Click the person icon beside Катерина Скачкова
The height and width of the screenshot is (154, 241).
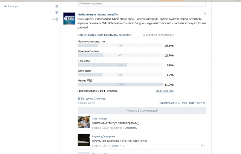(x=79, y=99)
